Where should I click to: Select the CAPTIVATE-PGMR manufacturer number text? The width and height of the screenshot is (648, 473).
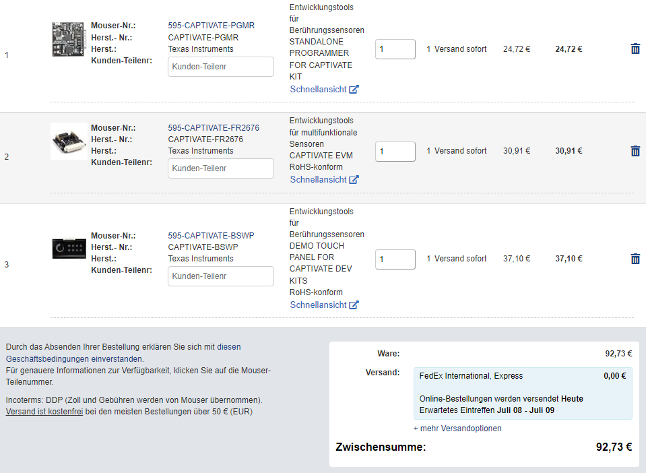pos(203,38)
